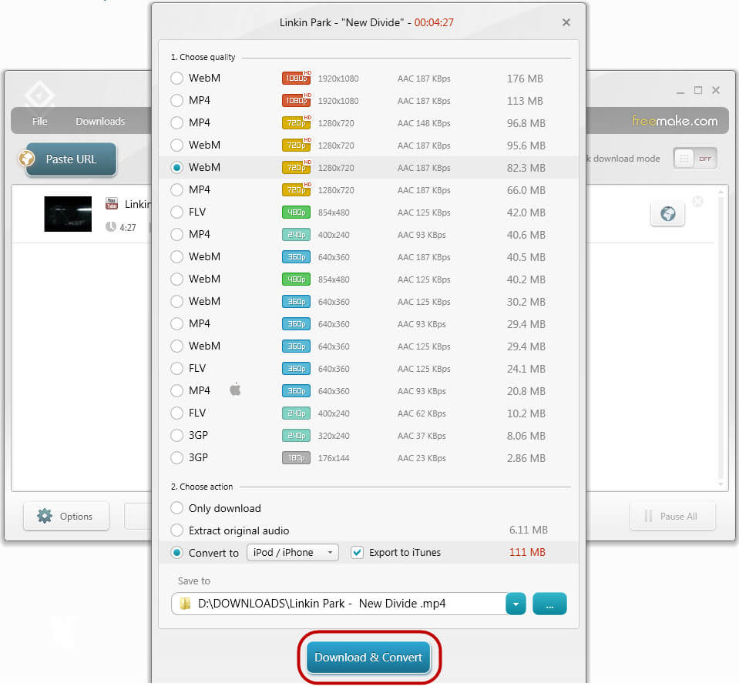
Task: Choose MP4 720p 96.8 MB option
Action: (x=176, y=123)
